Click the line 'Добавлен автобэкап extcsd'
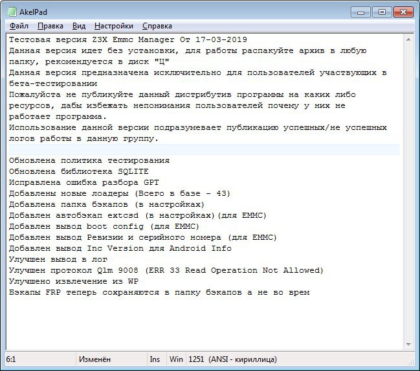 138,215
